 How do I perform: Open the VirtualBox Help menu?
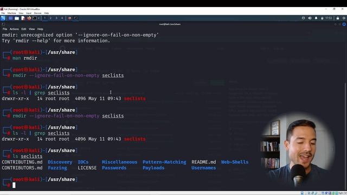(47, 13)
